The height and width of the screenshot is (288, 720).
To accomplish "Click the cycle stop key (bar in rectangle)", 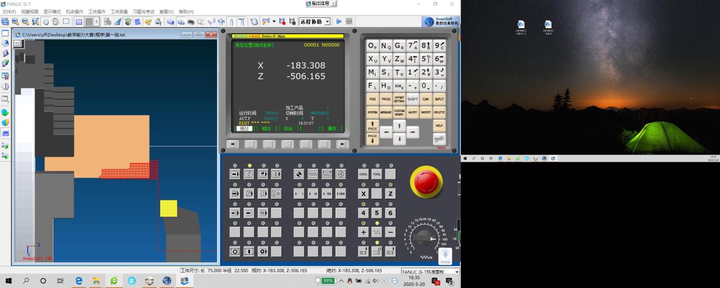I will point(249,251).
